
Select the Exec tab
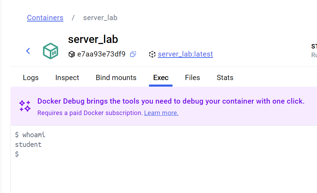161,78
